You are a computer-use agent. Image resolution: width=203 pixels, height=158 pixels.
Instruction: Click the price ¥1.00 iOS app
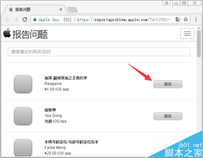(x=57, y=89)
